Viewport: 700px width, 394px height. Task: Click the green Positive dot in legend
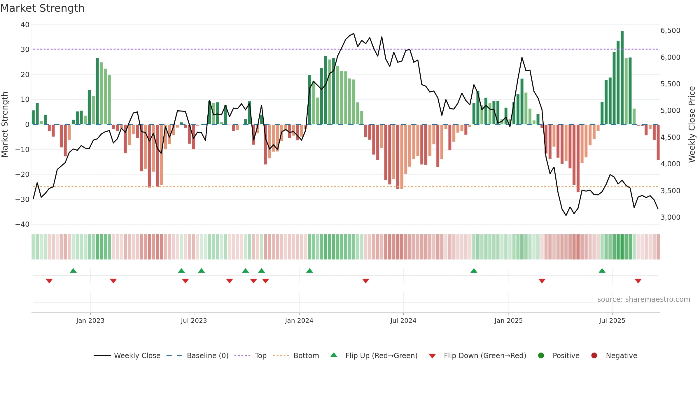(x=541, y=355)
